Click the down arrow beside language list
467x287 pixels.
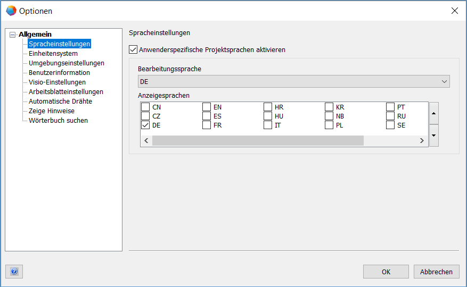[x=434, y=136]
